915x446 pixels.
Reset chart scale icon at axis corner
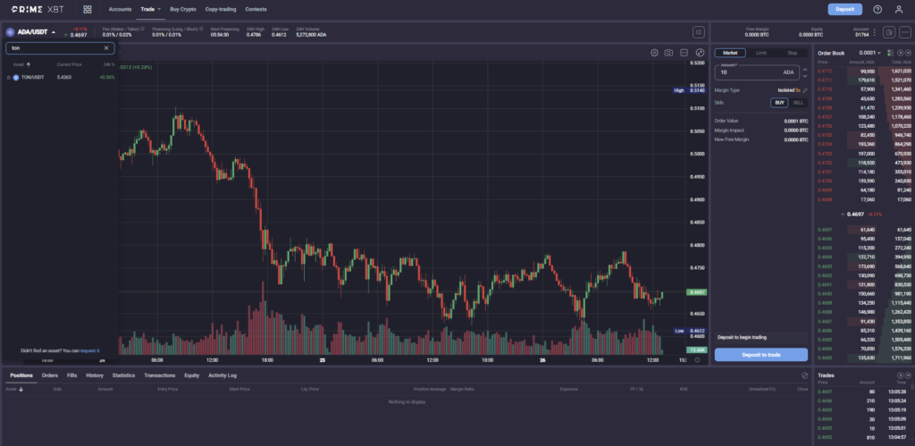697,359
